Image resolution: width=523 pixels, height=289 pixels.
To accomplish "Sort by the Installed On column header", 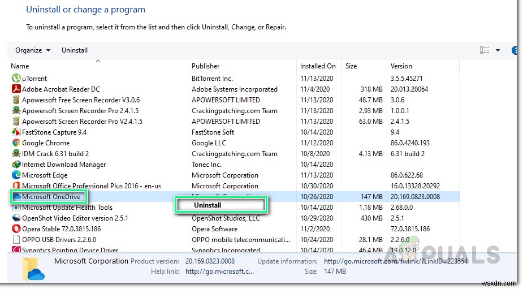I will point(318,66).
